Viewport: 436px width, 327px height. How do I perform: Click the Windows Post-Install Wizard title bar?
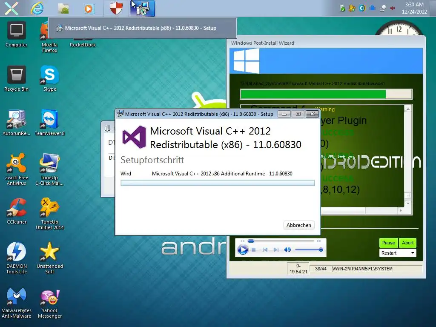tap(326, 43)
